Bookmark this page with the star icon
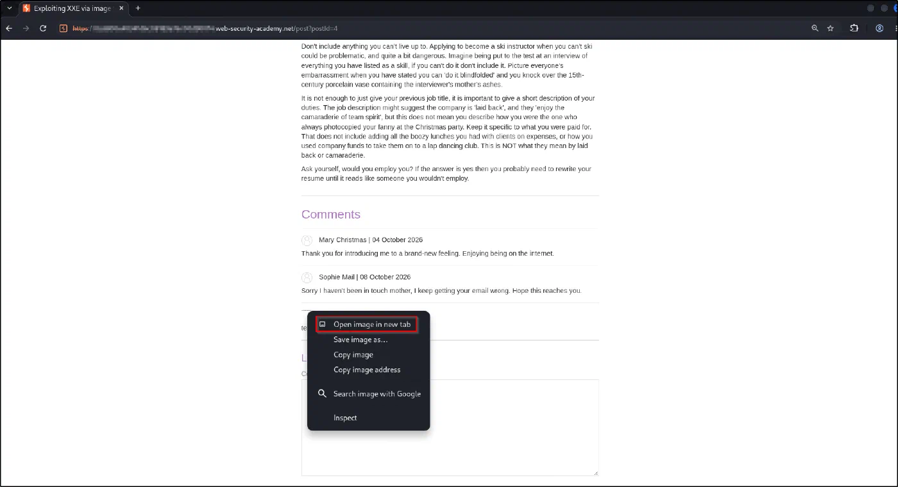The image size is (898, 487). coord(831,28)
